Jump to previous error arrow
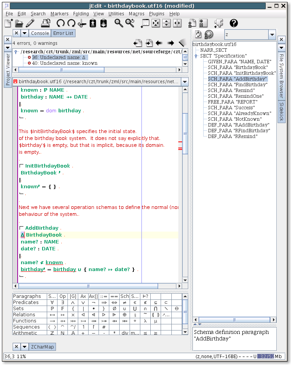 point(159,43)
